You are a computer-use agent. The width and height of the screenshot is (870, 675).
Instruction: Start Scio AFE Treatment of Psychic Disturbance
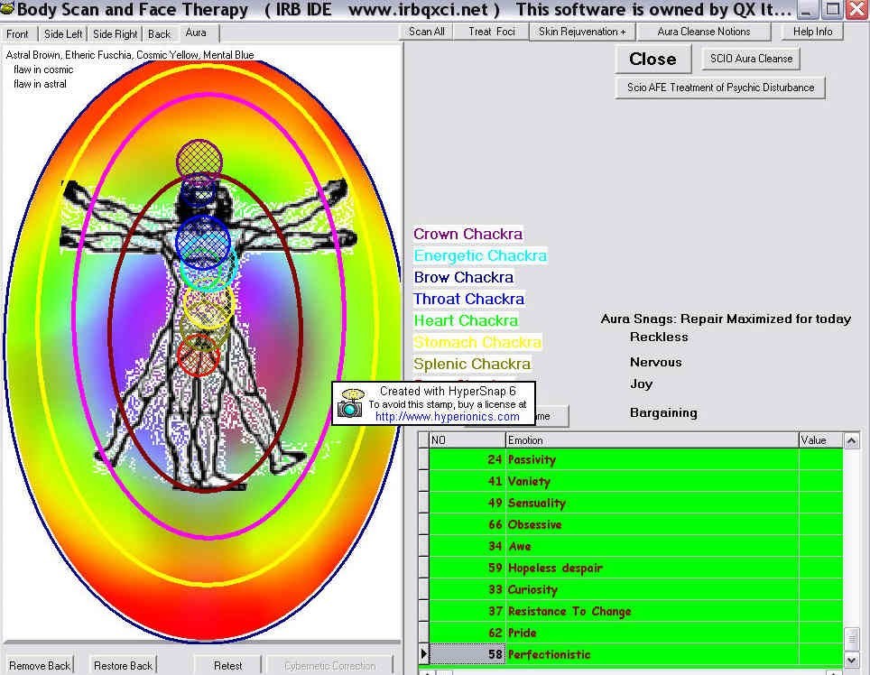[x=720, y=88]
